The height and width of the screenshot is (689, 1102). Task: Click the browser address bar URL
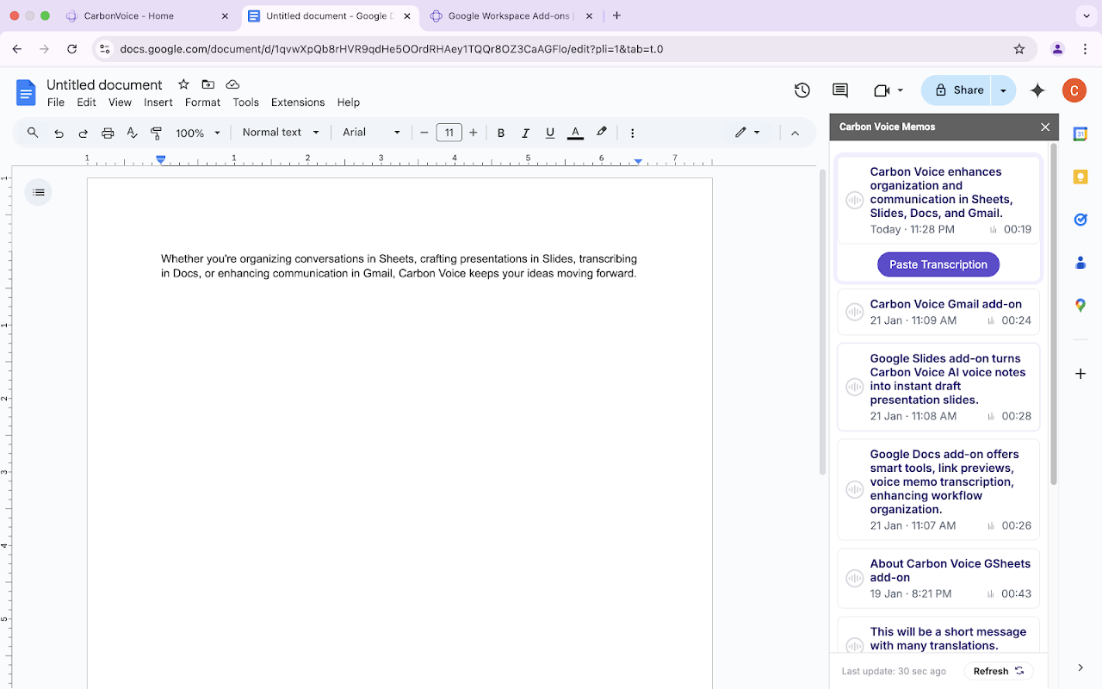tap(391, 49)
